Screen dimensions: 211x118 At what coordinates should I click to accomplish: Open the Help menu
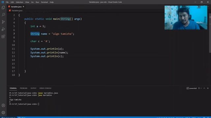[x=52, y=2]
